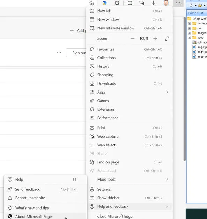Click the Folder List panel header

[x=197, y=13]
